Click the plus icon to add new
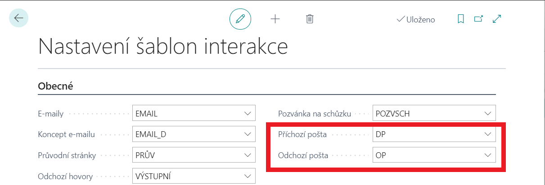545x185 pixels. pos(275,19)
